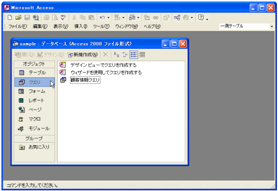The height and width of the screenshot is (191, 278).
Task: Click the grayed-out Save diskette icon
Action: [27, 18]
